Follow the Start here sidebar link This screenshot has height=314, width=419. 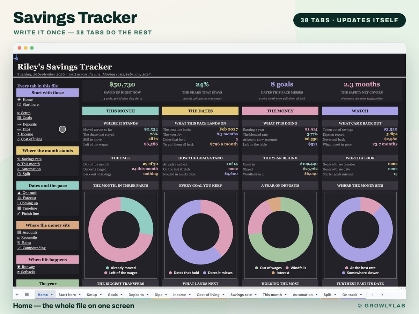pos(28,104)
